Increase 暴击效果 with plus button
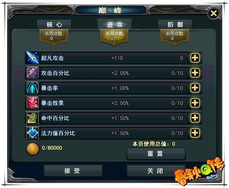This screenshot has width=229, height=188. (x=195, y=103)
